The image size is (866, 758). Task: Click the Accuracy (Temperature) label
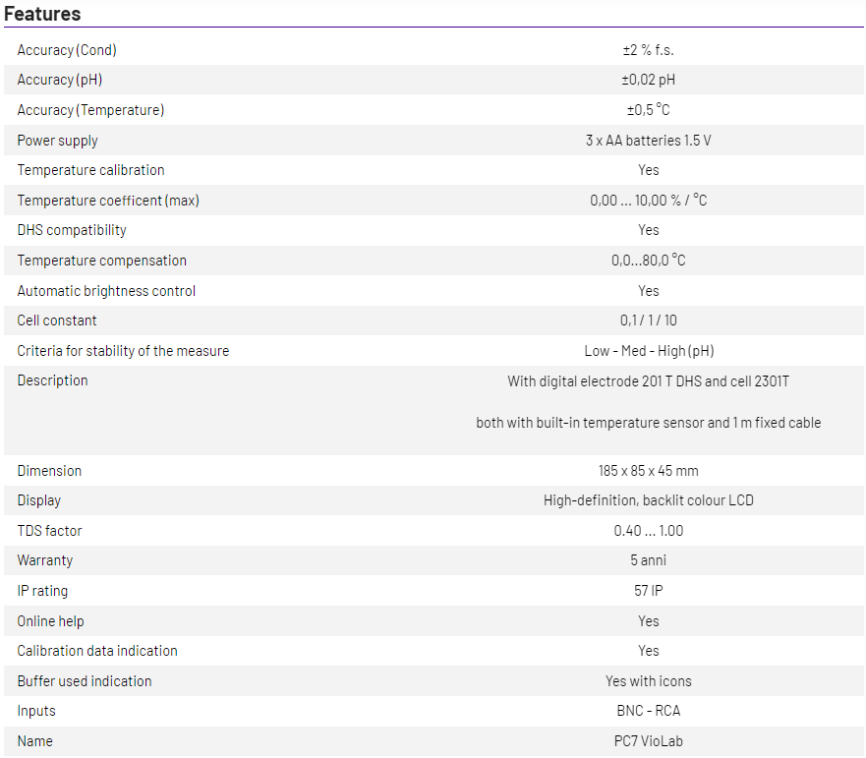(x=90, y=110)
